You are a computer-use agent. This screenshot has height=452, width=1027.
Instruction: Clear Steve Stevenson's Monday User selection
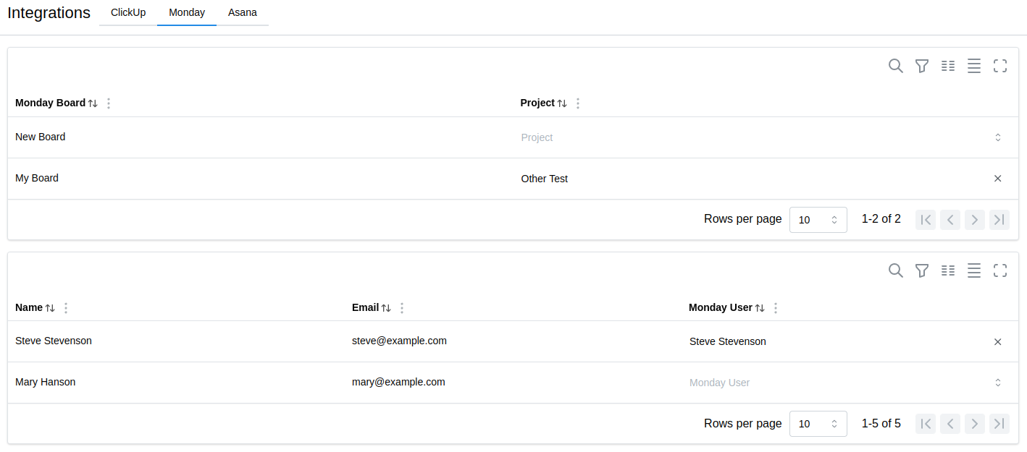pos(997,342)
